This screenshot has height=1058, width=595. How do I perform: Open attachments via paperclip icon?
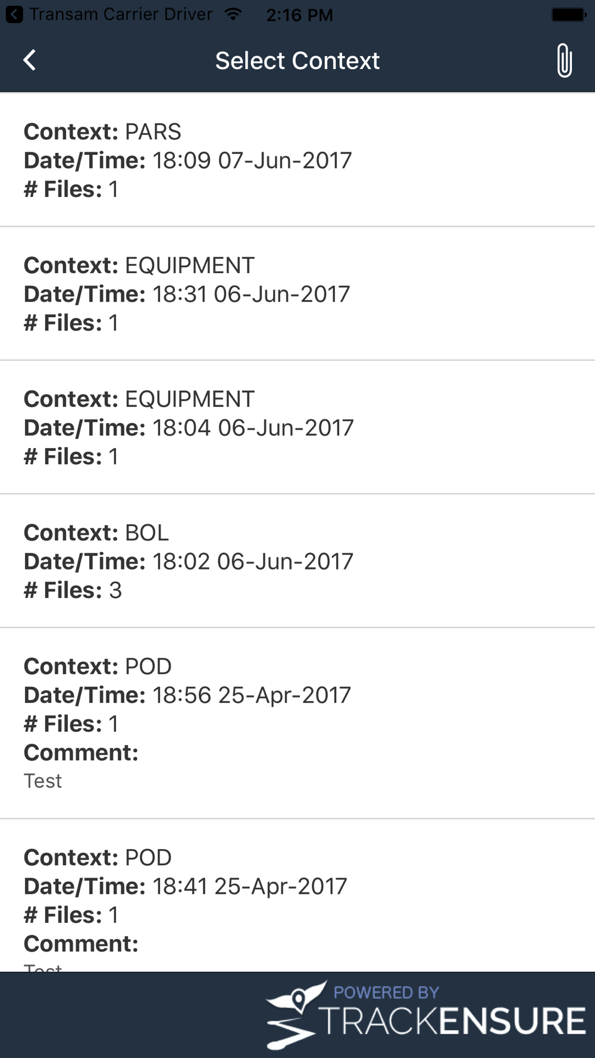tap(564, 60)
